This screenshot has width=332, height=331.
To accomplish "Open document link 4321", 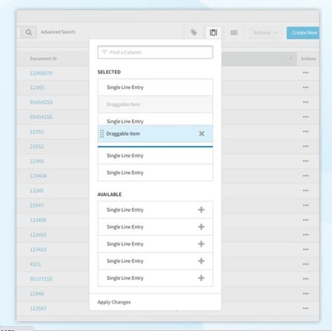I will pos(36,264).
